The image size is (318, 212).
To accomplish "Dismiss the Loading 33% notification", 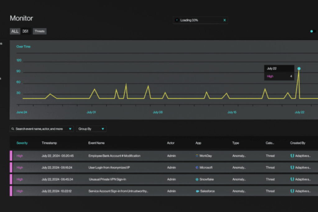I will pos(224,20).
